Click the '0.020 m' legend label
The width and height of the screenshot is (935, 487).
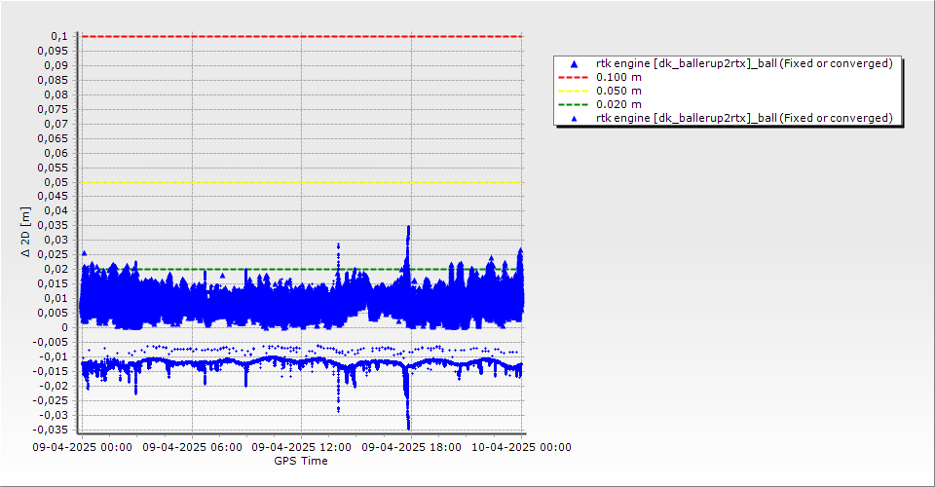pos(619,105)
